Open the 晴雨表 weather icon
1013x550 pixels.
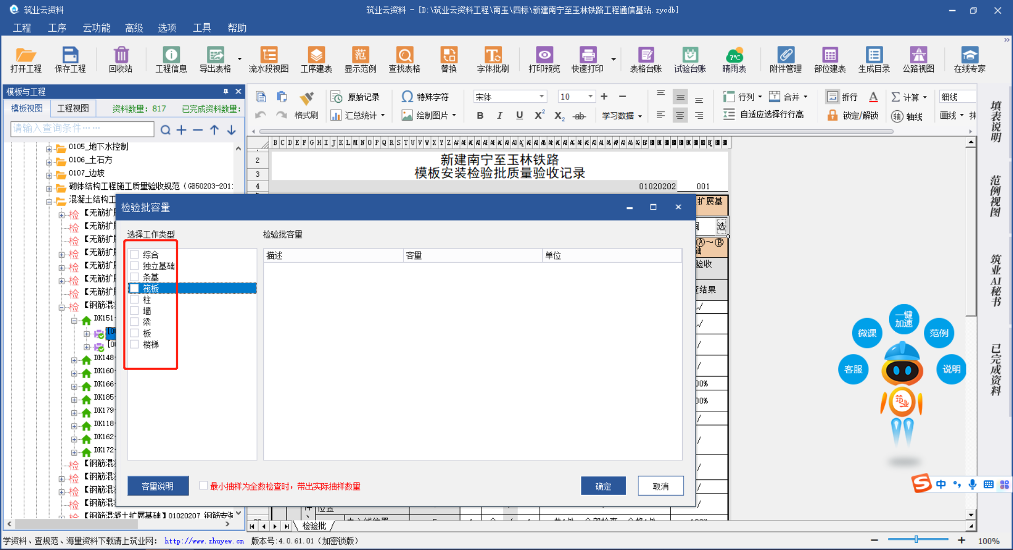(x=734, y=59)
